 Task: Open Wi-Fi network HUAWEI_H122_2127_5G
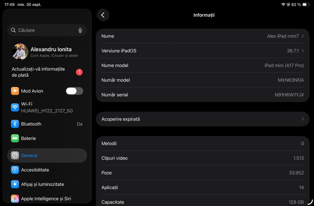[47, 107]
